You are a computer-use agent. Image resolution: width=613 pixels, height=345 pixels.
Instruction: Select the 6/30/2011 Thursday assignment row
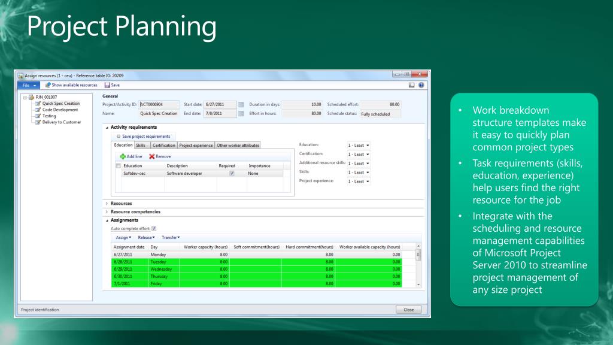tap(257, 277)
